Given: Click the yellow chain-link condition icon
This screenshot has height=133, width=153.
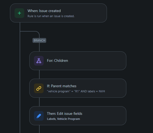Looking at the screenshot, I should (39, 88).
